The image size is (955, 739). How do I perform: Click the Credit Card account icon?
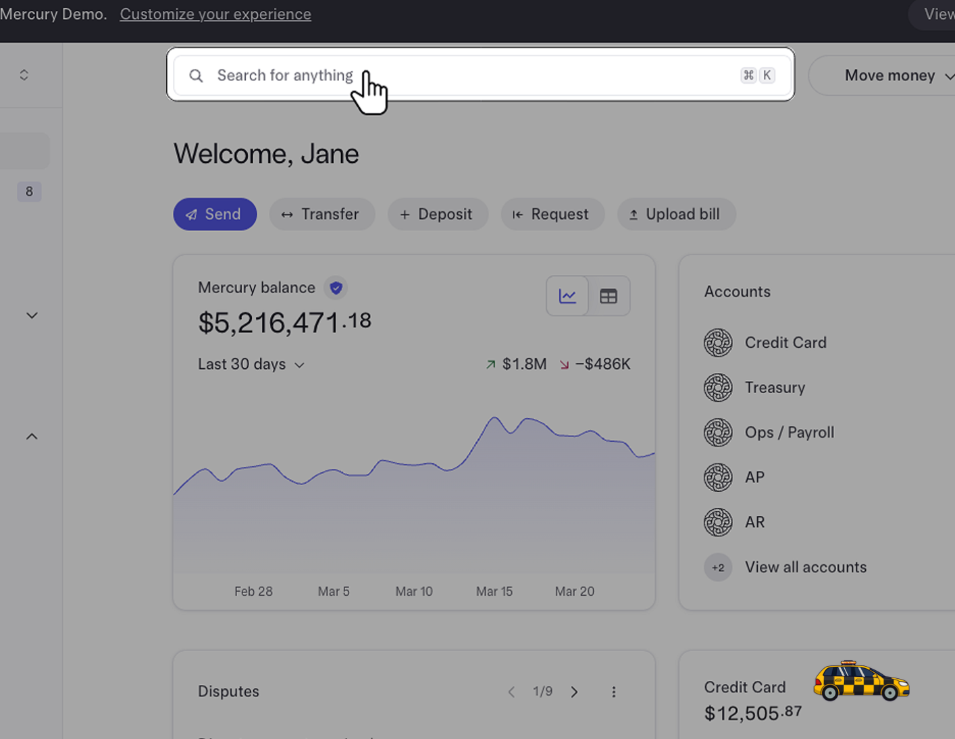[x=718, y=342]
